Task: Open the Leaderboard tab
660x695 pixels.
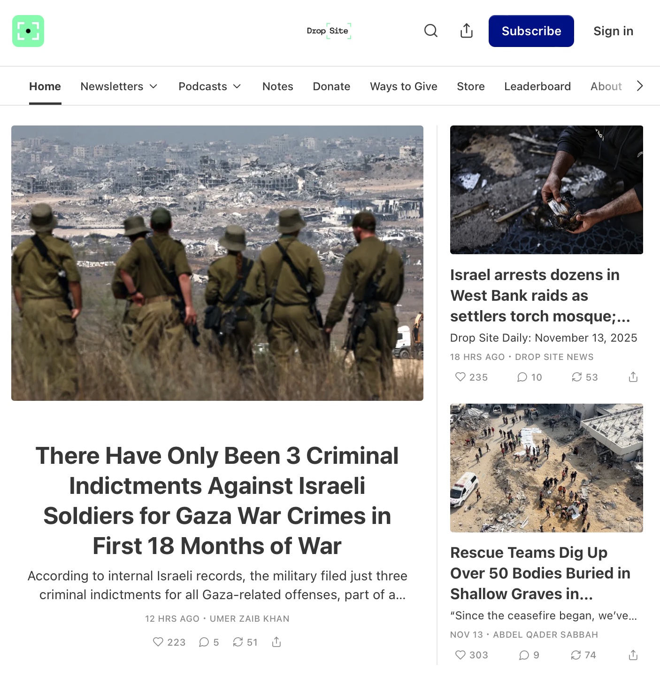Action: [537, 86]
